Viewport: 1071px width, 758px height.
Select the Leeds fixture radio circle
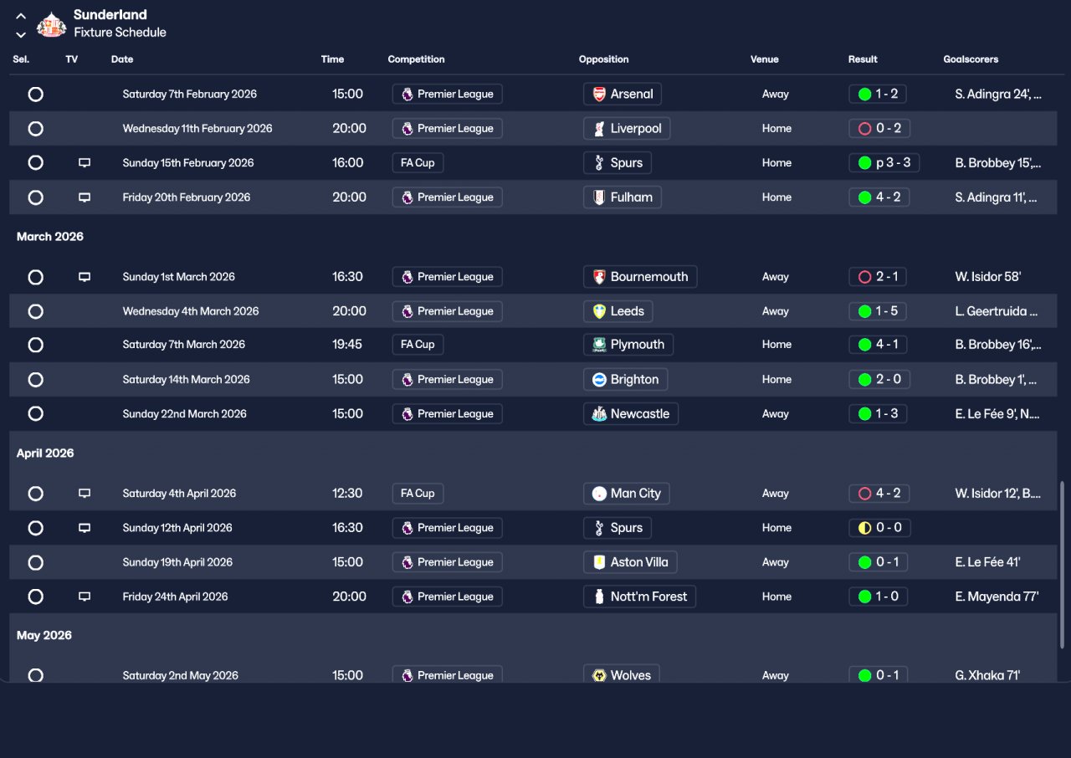pyautogui.click(x=36, y=311)
